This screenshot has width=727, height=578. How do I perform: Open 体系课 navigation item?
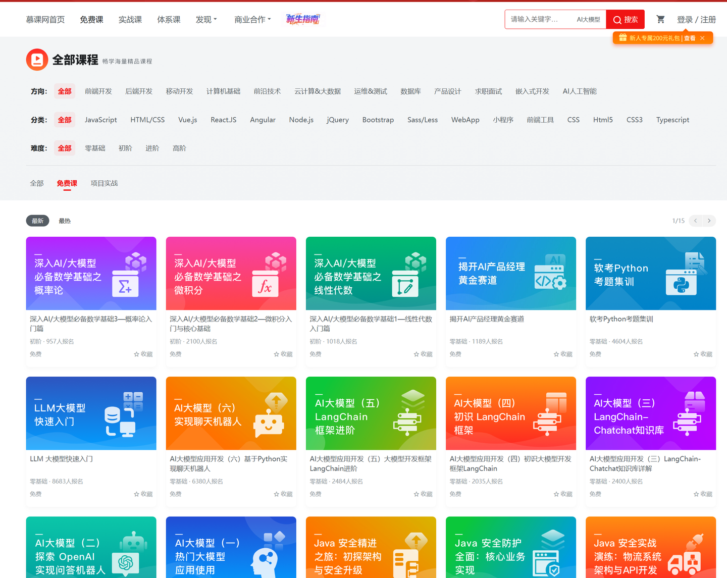[x=169, y=19]
